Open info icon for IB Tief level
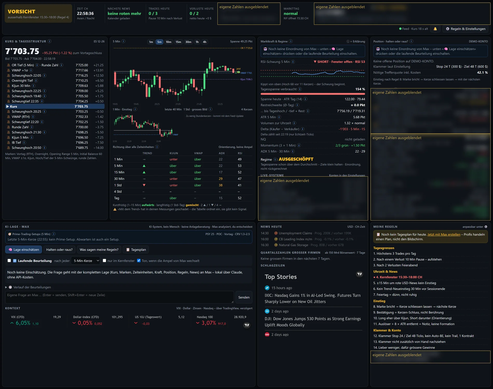This screenshot has width=493, height=389. pyautogui.click(x=24, y=143)
